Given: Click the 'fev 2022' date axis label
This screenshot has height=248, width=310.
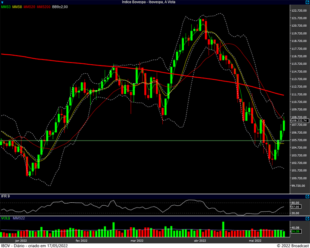Looking at the screenshot, I should click(x=81, y=241).
